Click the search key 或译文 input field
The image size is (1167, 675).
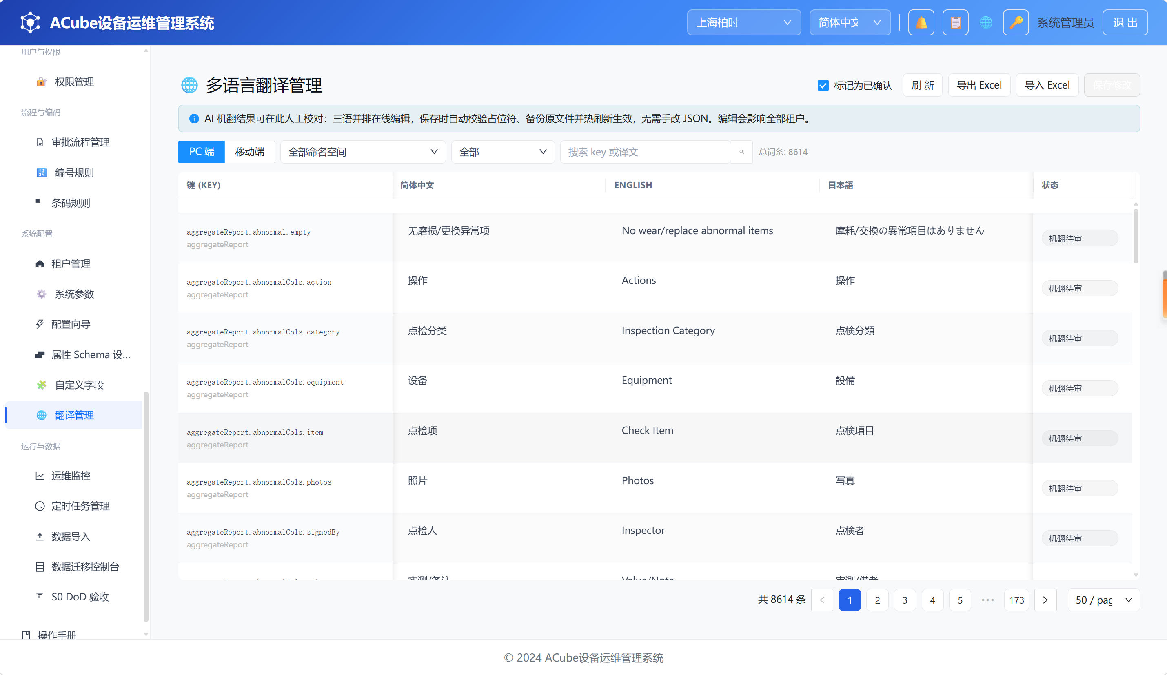tap(645, 152)
